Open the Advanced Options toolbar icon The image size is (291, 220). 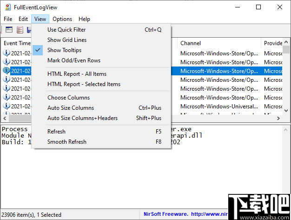pyautogui.click(x=9, y=30)
